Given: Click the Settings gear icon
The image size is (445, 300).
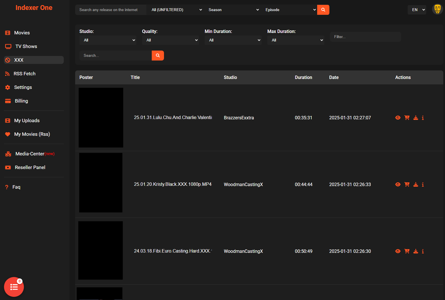Looking at the screenshot, I should click(8, 88).
